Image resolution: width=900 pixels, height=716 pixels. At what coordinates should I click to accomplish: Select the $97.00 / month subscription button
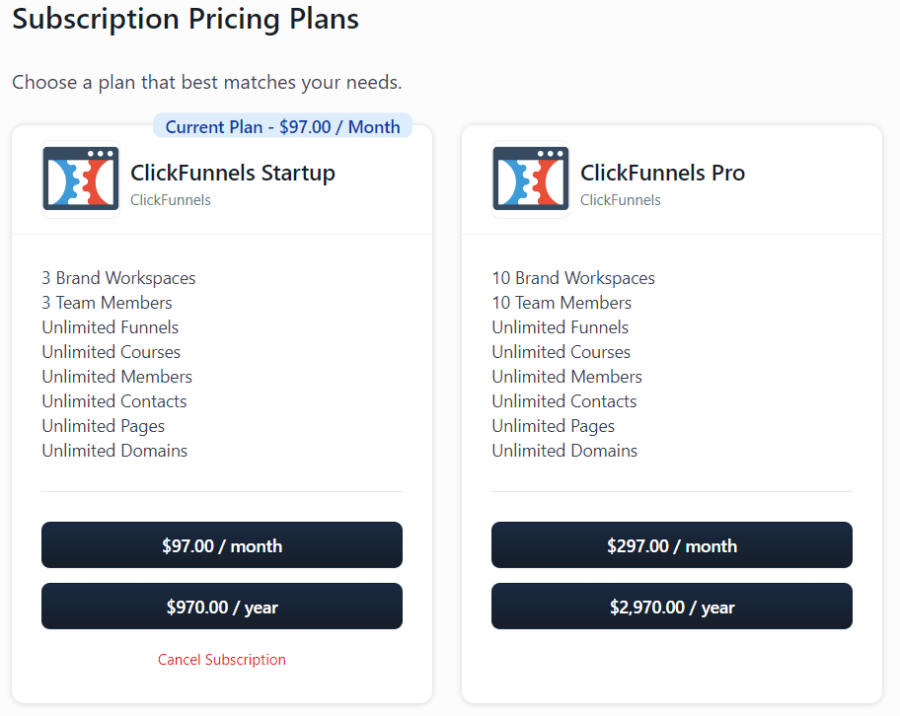click(x=221, y=544)
